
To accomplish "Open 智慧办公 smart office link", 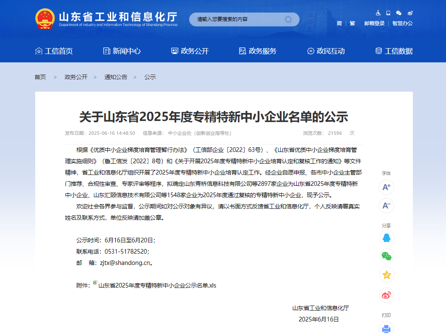I will pos(402,23).
